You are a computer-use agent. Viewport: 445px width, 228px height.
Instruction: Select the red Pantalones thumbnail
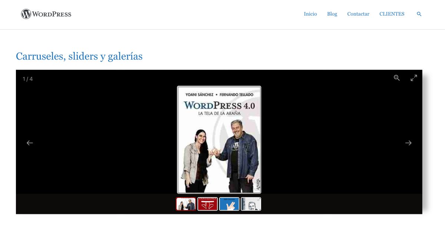tap(208, 203)
